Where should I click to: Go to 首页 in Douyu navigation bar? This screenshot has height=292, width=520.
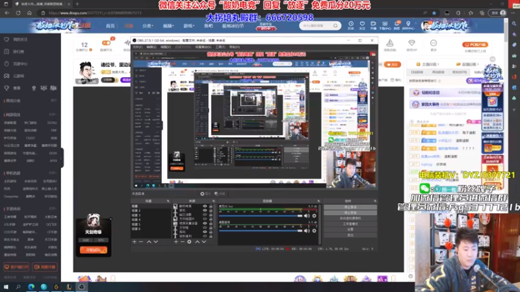pyautogui.click(x=110, y=26)
